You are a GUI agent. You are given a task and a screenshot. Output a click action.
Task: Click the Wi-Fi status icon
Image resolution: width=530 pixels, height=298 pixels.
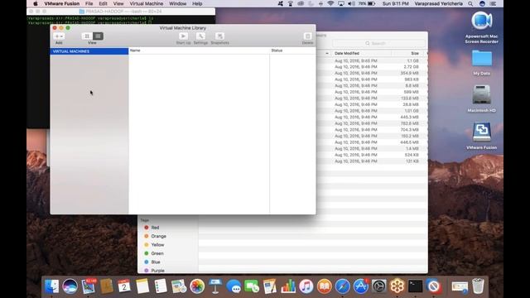tap(330, 3)
